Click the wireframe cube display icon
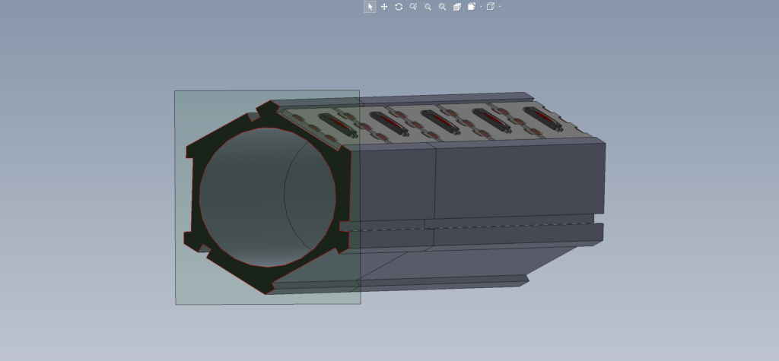Screen dimensions: 779x361 click(490, 7)
